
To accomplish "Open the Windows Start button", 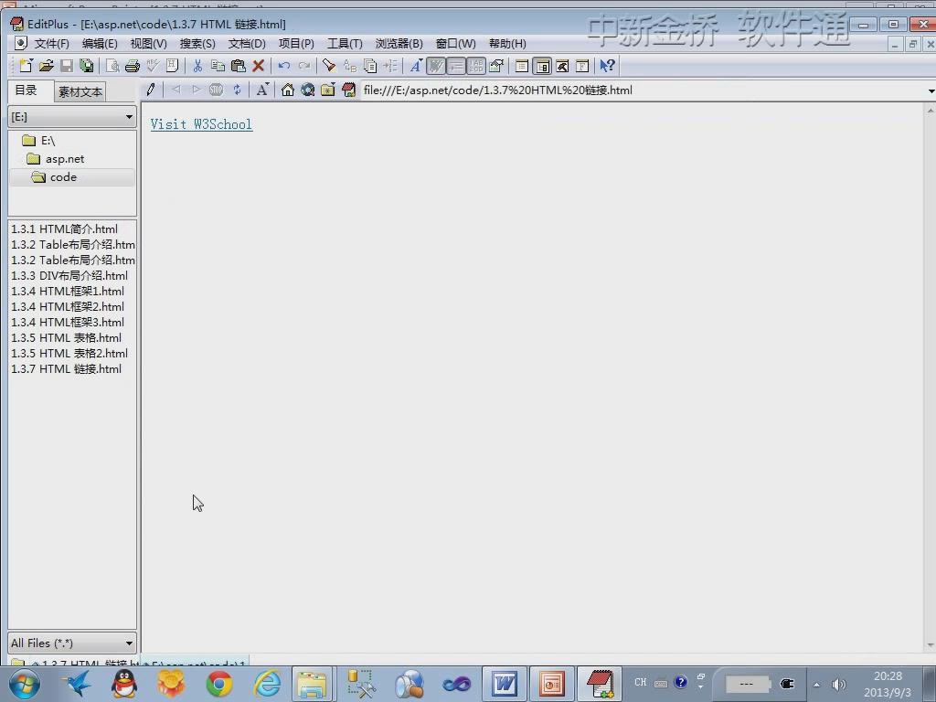I will [x=24, y=684].
